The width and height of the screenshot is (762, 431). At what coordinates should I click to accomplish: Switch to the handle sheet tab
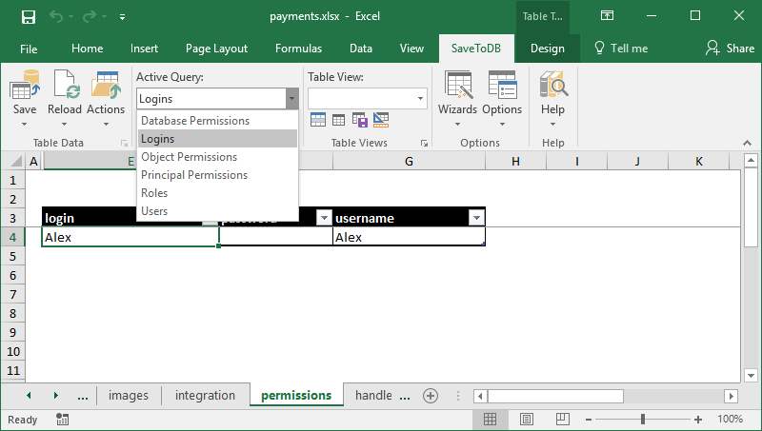pos(373,396)
